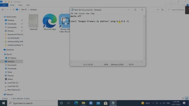
Task: Expand the address bar history dropdown
Action: 158,10
